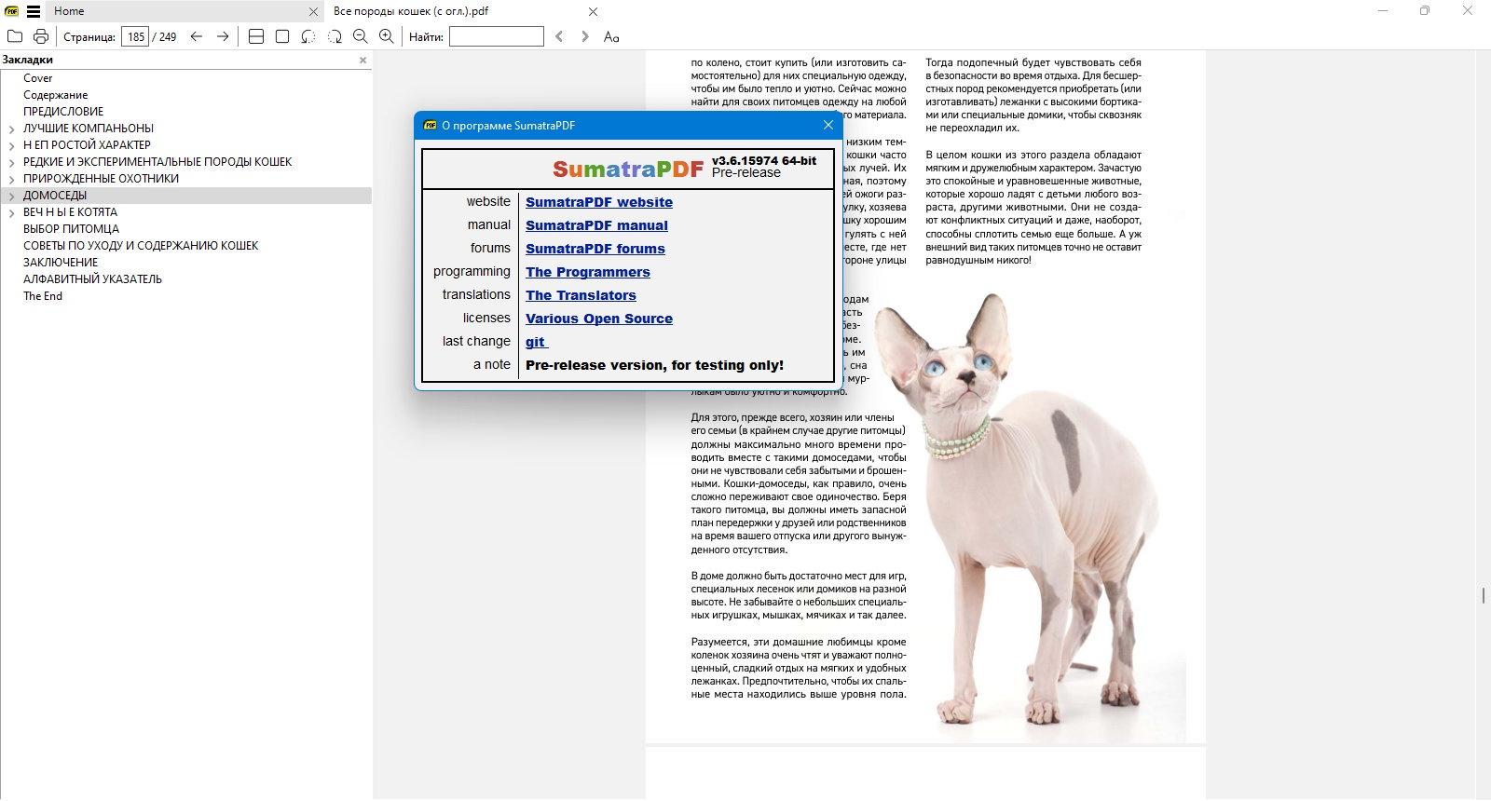This screenshot has height=801, width=1491.
Task: Close the Home tab
Action: coord(314,12)
